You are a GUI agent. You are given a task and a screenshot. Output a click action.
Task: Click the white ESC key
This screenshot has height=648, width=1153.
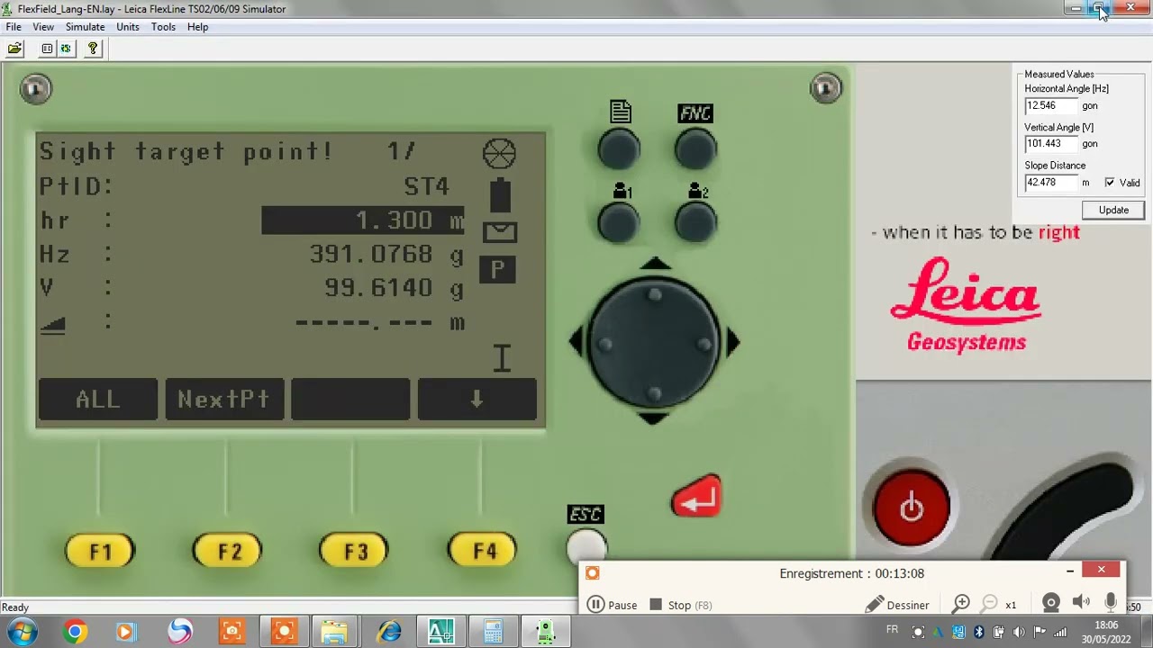pos(586,548)
